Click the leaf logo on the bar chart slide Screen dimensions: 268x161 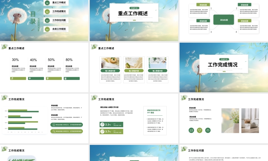[5, 98]
